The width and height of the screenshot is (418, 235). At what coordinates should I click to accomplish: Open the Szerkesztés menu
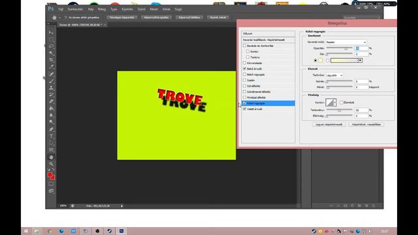click(x=75, y=9)
